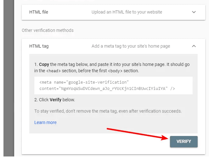The width and height of the screenshot is (209, 159).
Task: Collapse the HTML tag section chevron
Action: click(194, 46)
